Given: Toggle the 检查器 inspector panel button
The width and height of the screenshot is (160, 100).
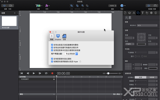Looking at the screenshot, I should click(149, 6).
